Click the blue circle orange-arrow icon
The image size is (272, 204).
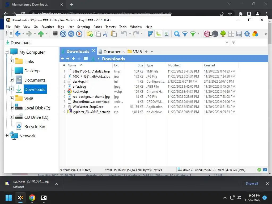tap(79, 34)
